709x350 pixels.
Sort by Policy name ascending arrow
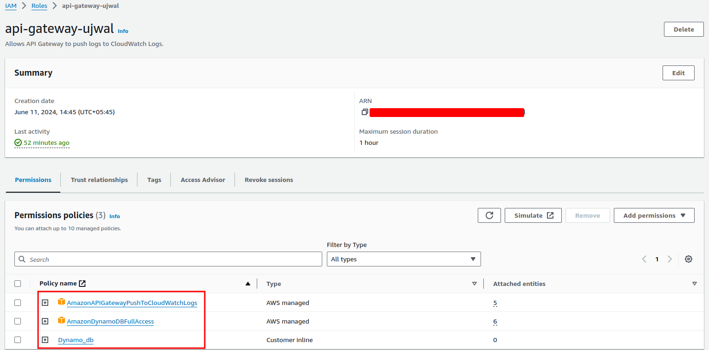click(247, 284)
